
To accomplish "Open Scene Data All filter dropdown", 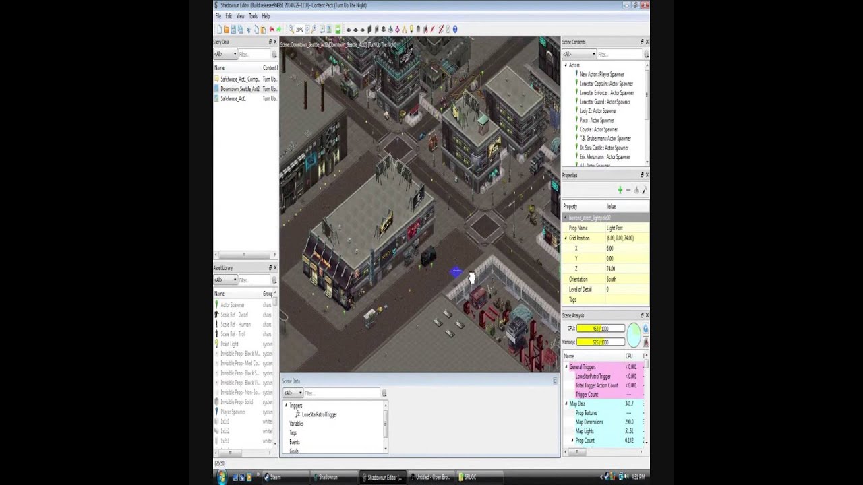I will click(293, 393).
